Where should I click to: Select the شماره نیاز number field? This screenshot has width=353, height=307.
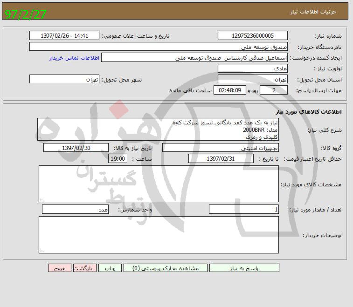point(252,36)
